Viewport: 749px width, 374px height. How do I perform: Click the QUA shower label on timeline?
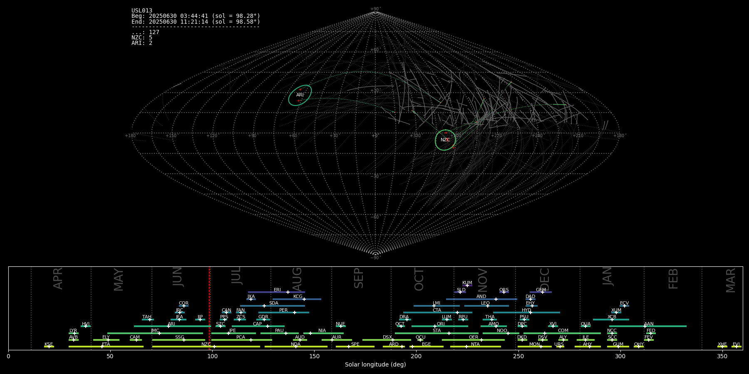[x=585, y=324]
